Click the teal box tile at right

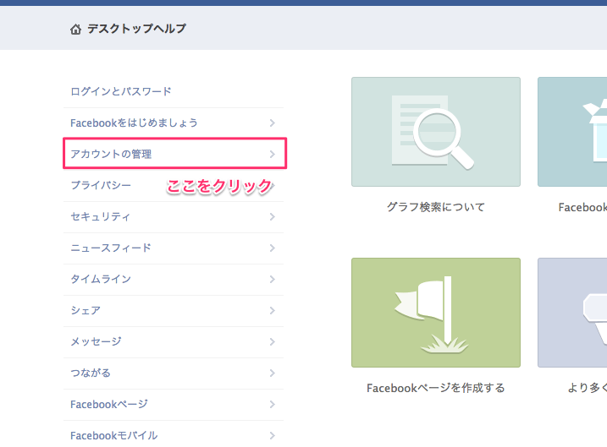(x=572, y=132)
